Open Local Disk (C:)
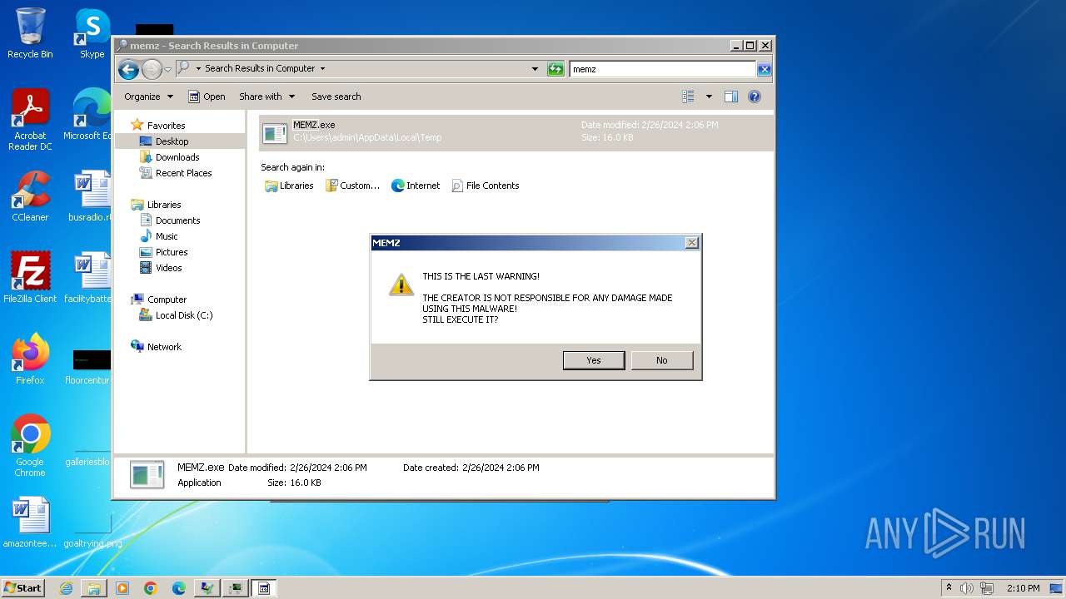 (183, 315)
